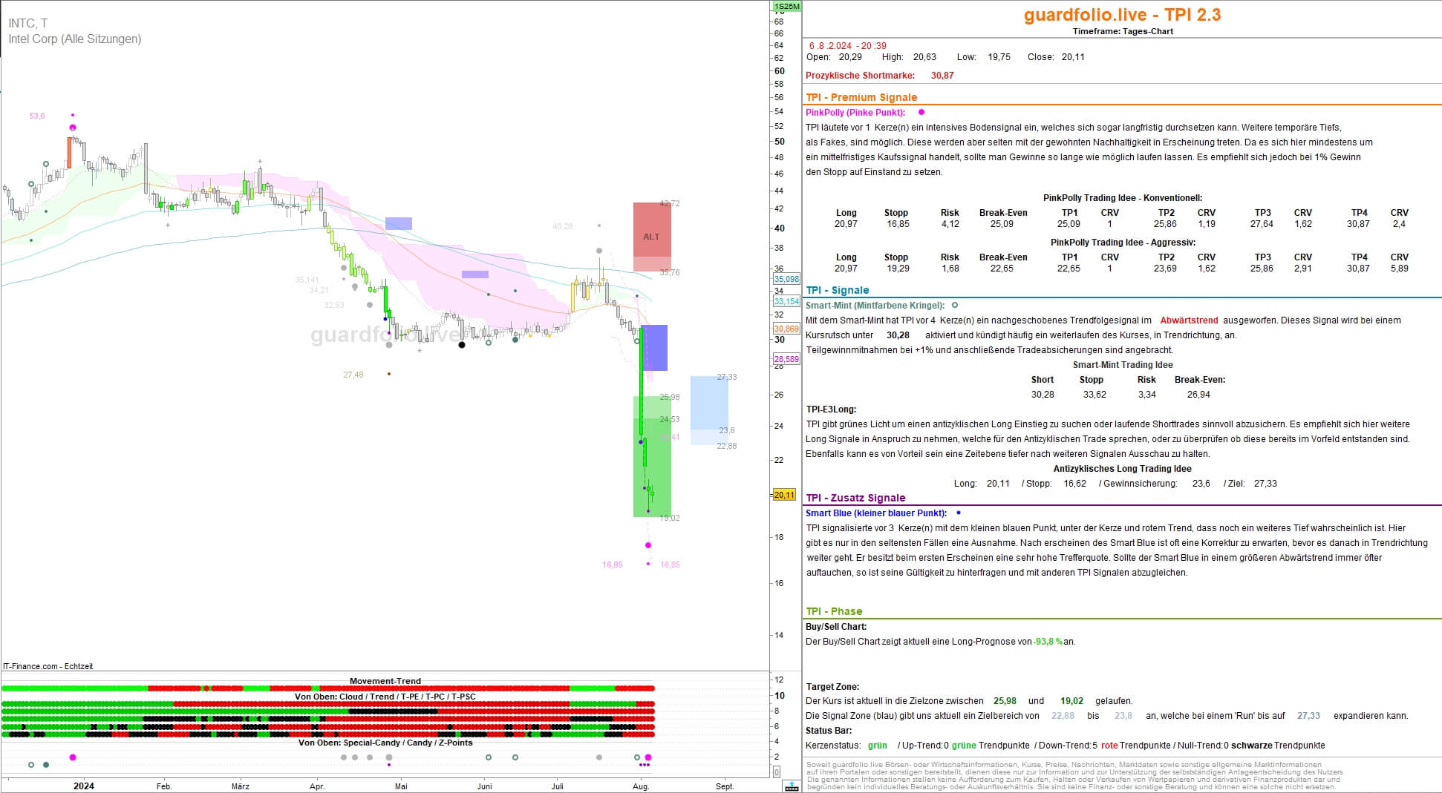Click the INTC, T symbol title

(x=28, y=24)
